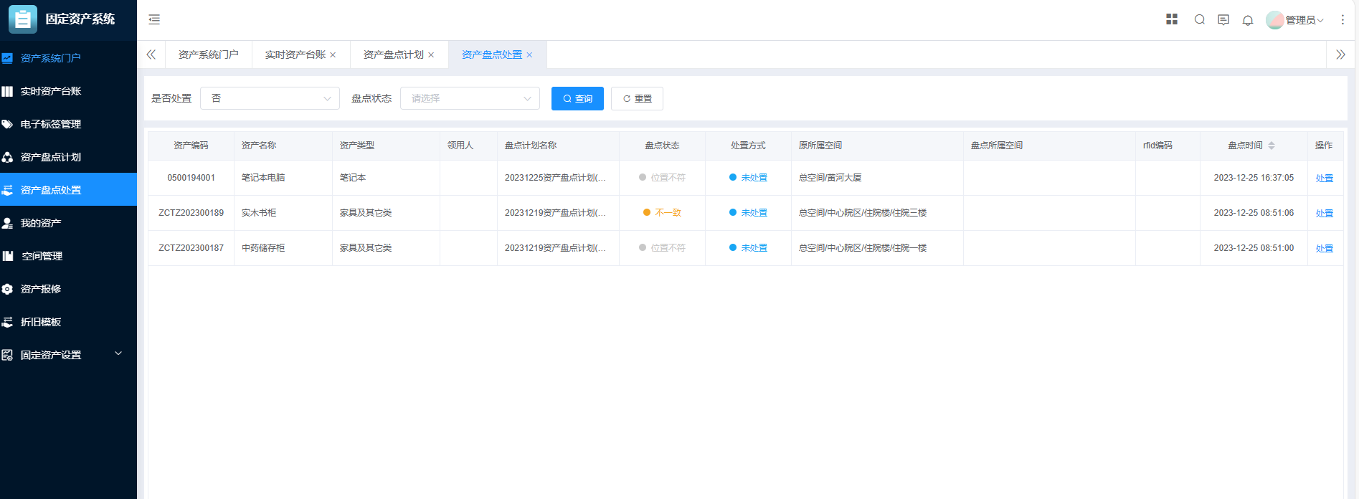1359x499 pixels.
Task: Open the 是否处置 dropdown
Action: point(270,98)
